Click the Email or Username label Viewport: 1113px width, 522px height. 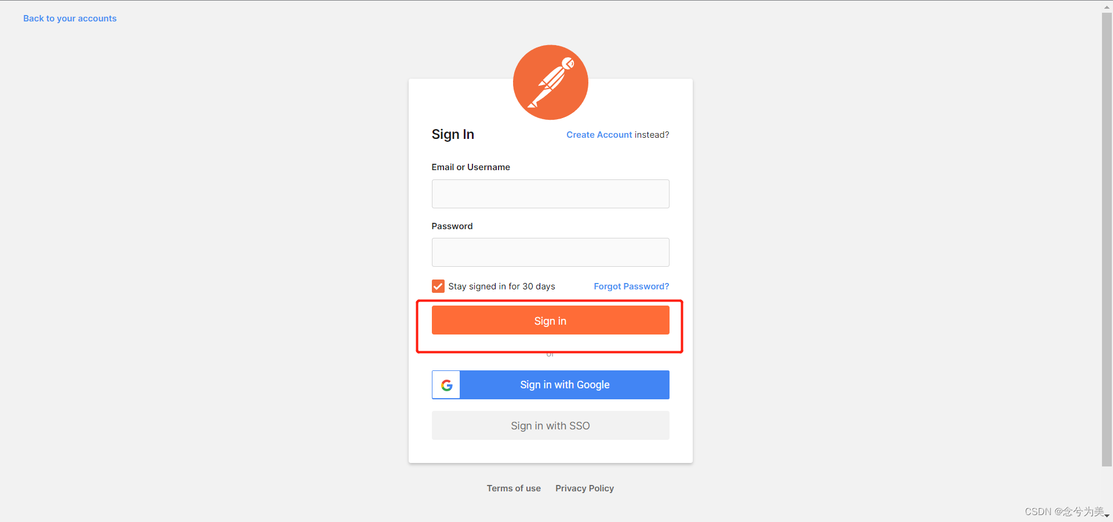(471, 167)
